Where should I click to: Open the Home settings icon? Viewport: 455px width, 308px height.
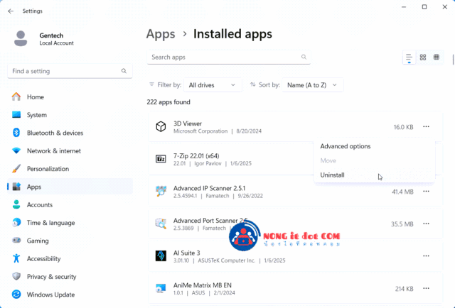16,97
